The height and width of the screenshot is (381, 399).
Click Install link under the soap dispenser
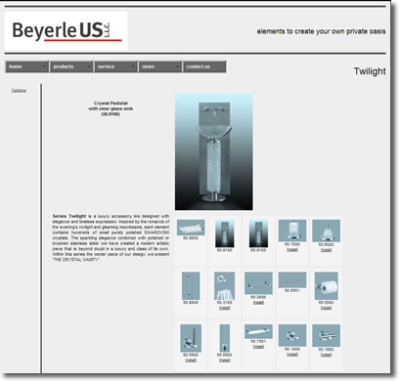(326, 250)
